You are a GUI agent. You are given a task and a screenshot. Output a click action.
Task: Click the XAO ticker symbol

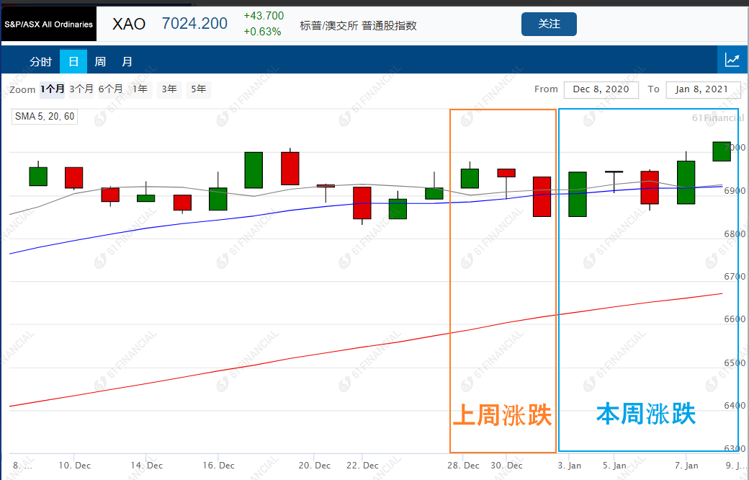[129, 24]
